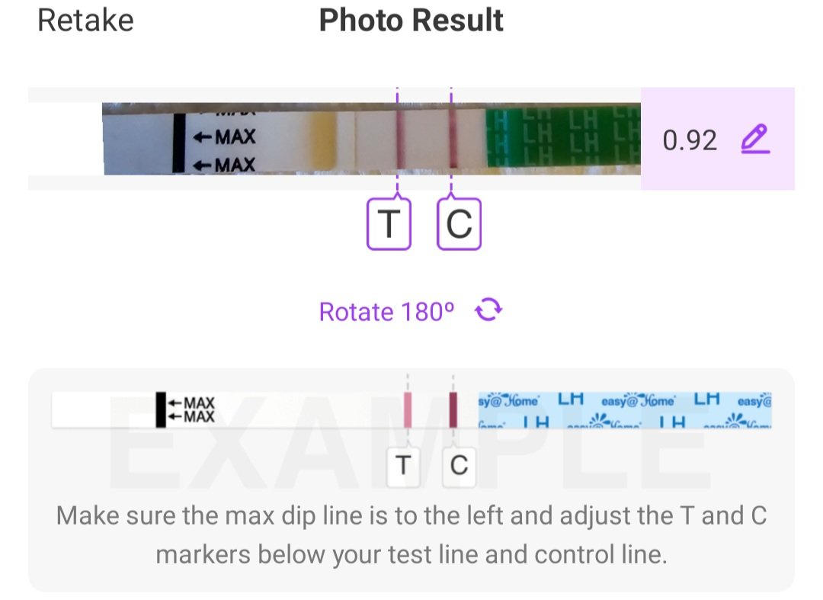
Task: Select the purple T marker box
Action: [x=389, y=223]
